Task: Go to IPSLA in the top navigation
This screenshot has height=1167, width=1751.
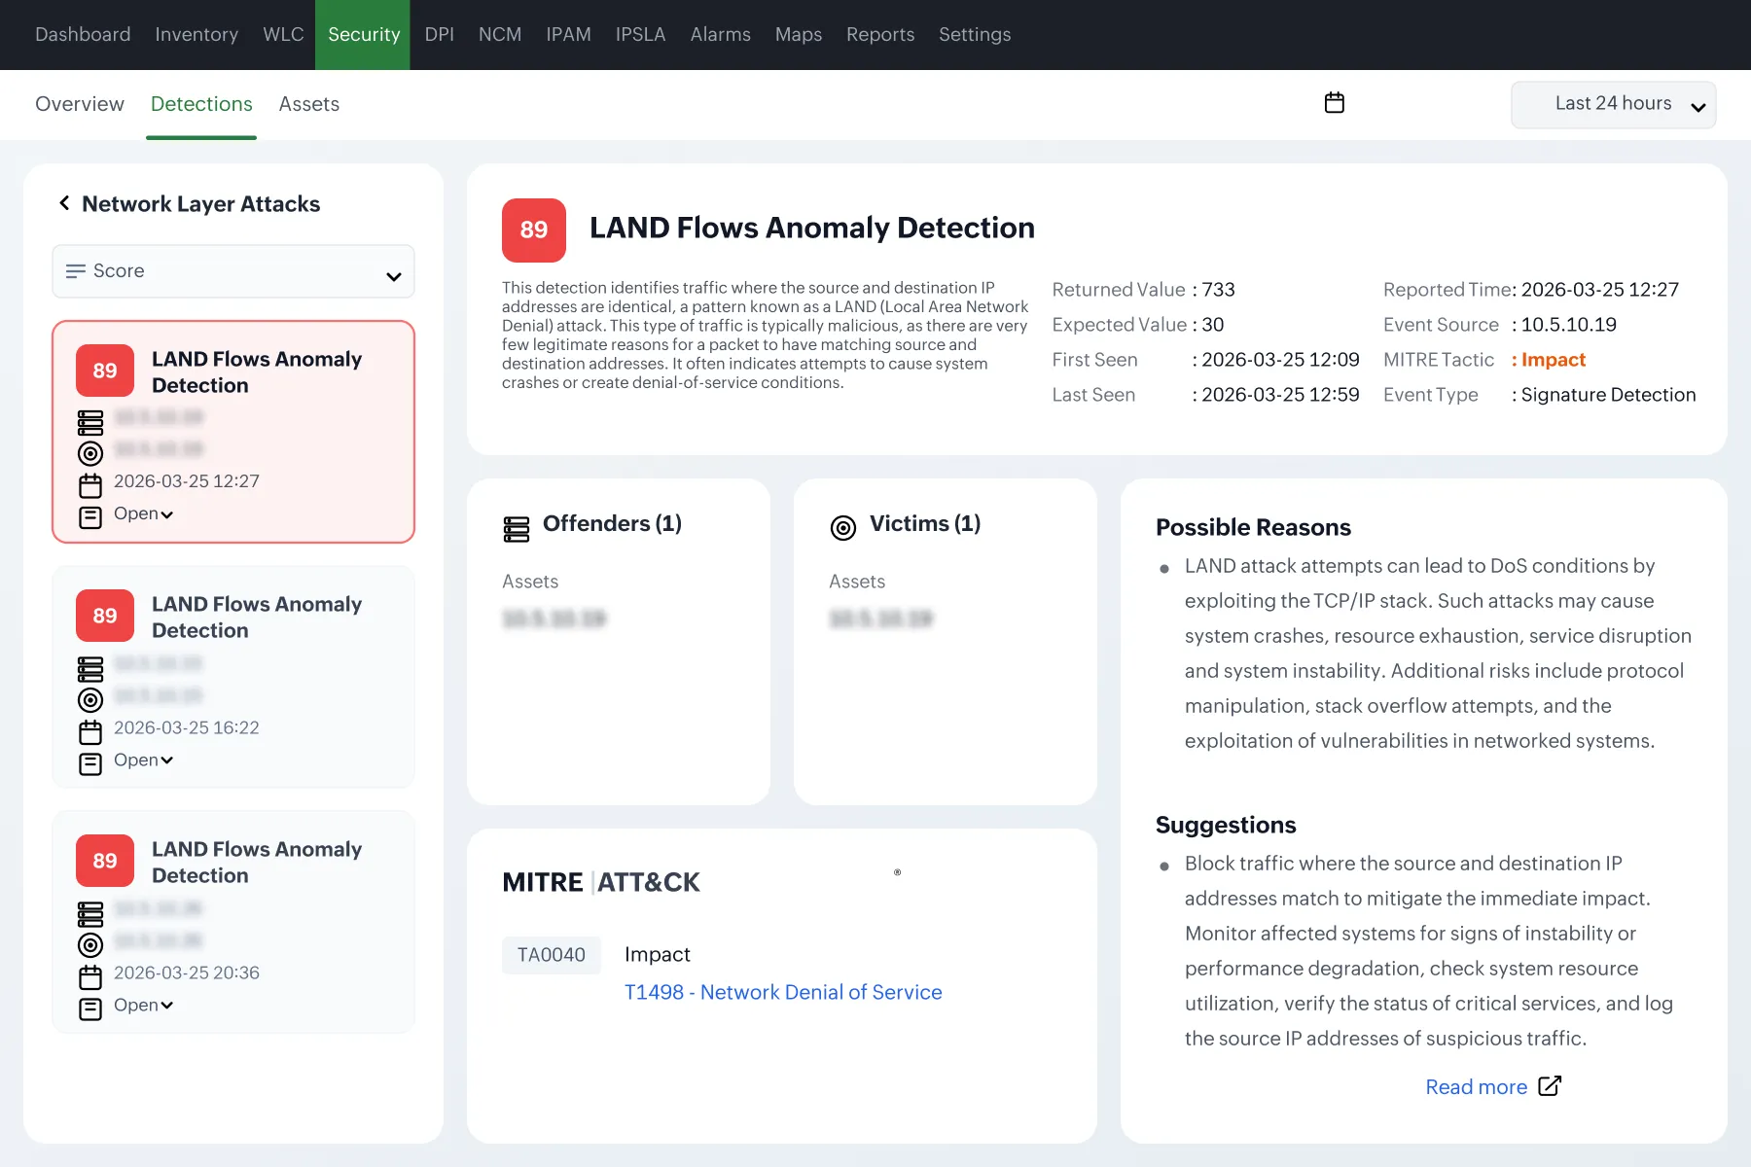Action: point(640,35)
